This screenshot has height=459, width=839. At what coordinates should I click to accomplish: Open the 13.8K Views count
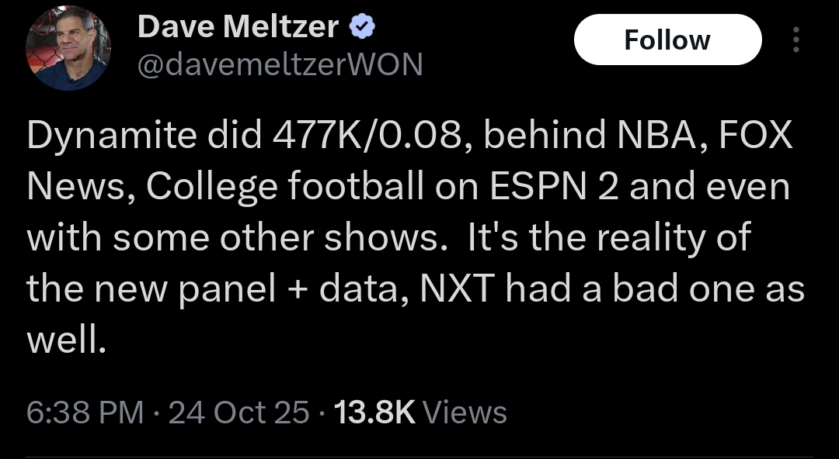(x=419, y=412)
